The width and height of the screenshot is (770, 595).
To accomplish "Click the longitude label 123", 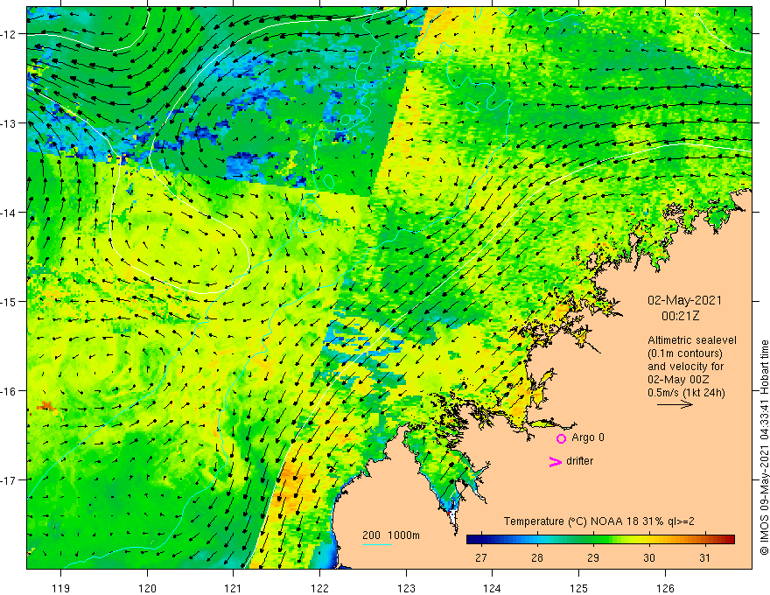I will tap(406, 588).
